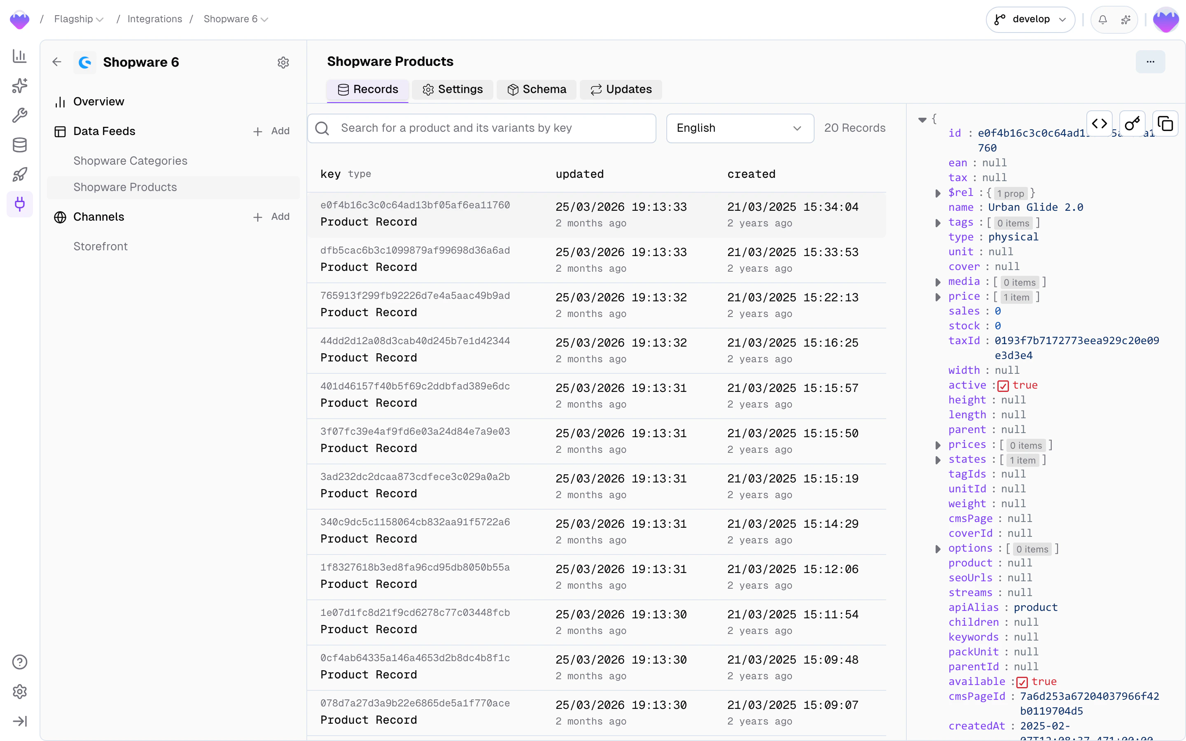
Task: Expand the $rel property node
Action: (x=938, y=193)
